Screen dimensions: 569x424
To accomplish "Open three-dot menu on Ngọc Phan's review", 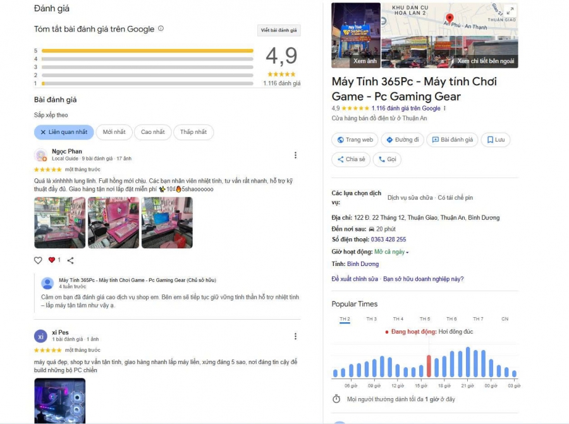I will 295,155.
